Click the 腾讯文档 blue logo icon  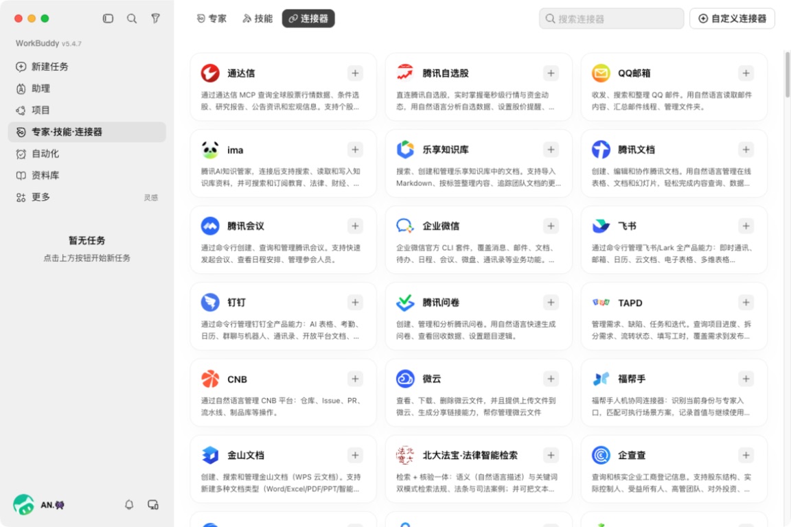(x=601, y=150)
